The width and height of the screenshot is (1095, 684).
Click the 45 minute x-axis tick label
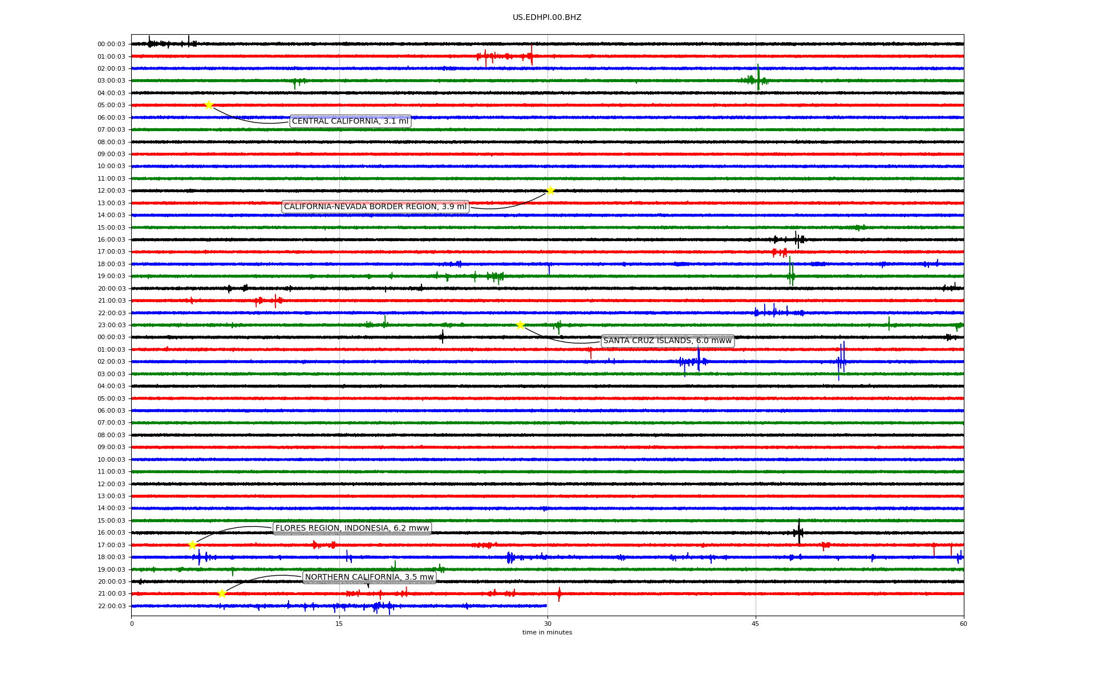[x=756, y=624]
